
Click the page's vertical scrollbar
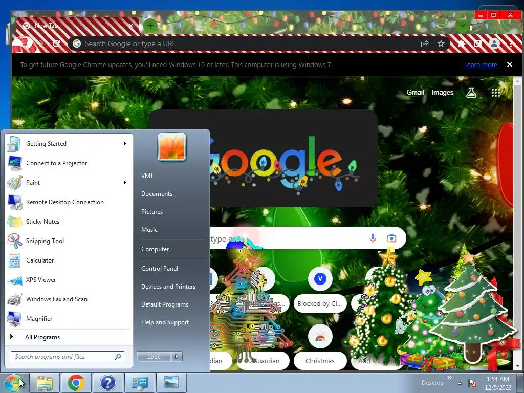(517, 223)
